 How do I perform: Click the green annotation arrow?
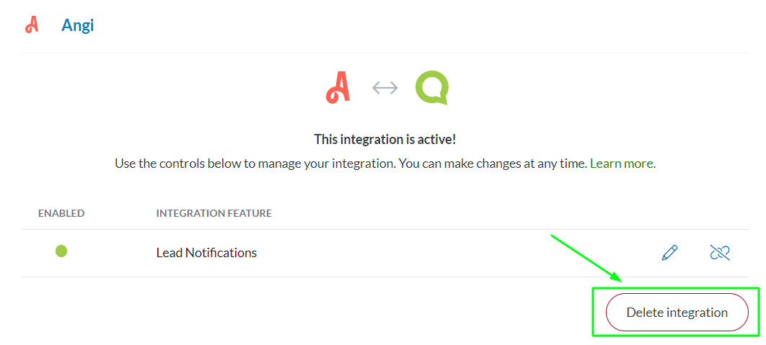coord(584,256)
